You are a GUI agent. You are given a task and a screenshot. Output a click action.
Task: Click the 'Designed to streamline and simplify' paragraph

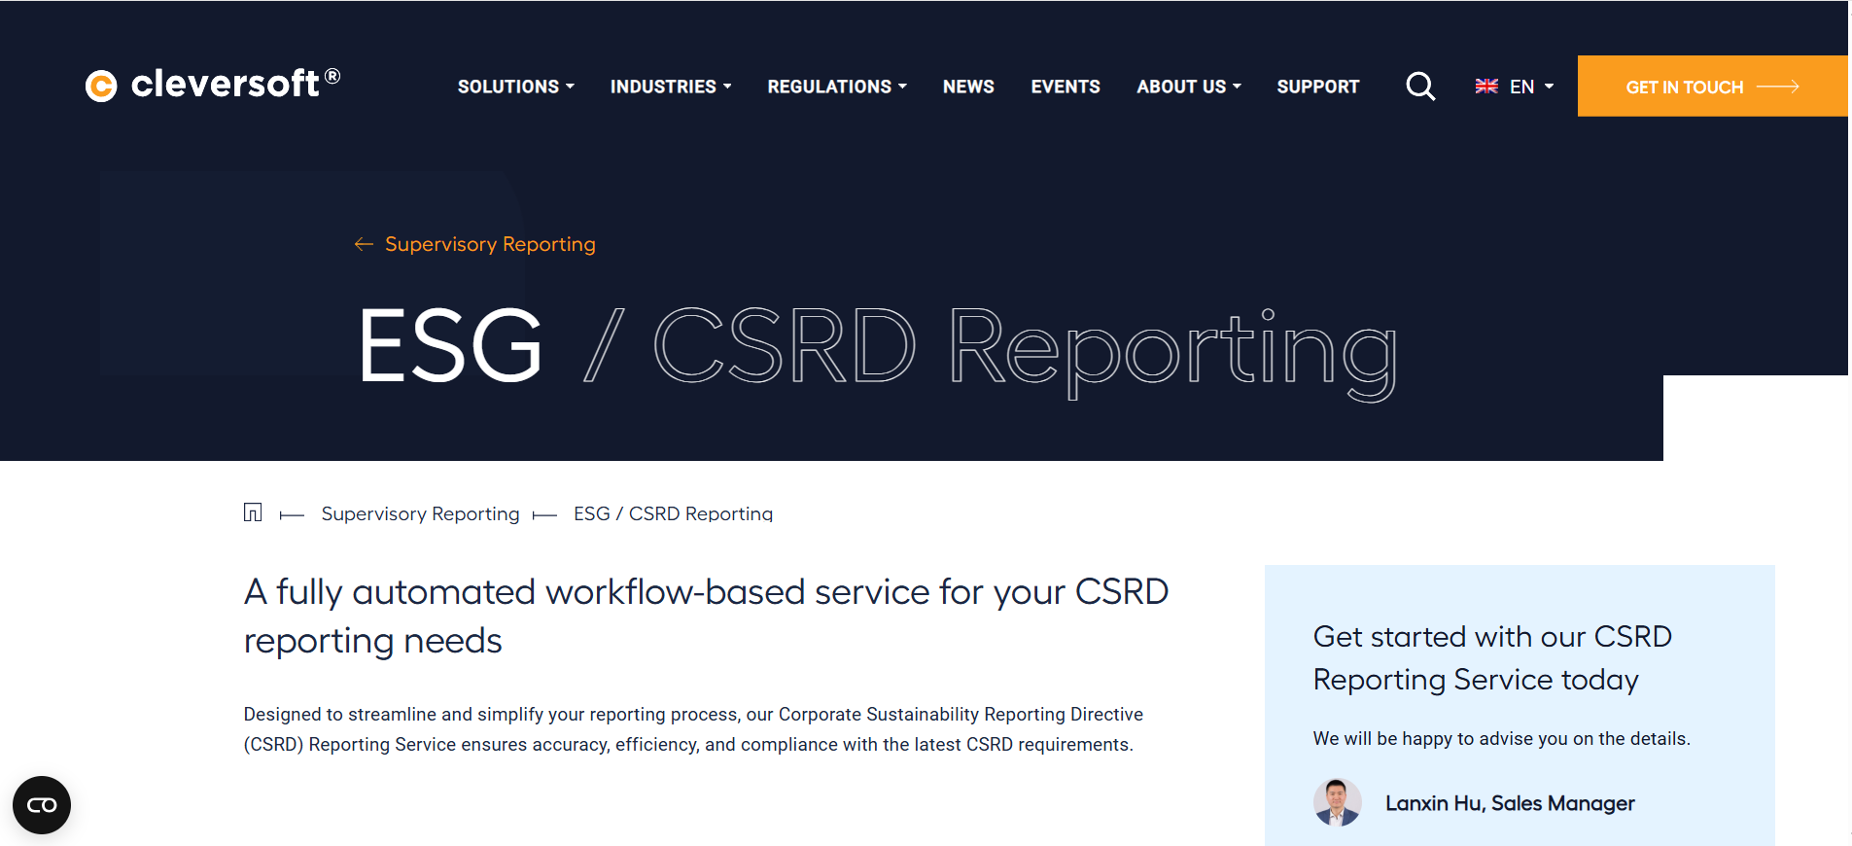[x=693, y=729]
